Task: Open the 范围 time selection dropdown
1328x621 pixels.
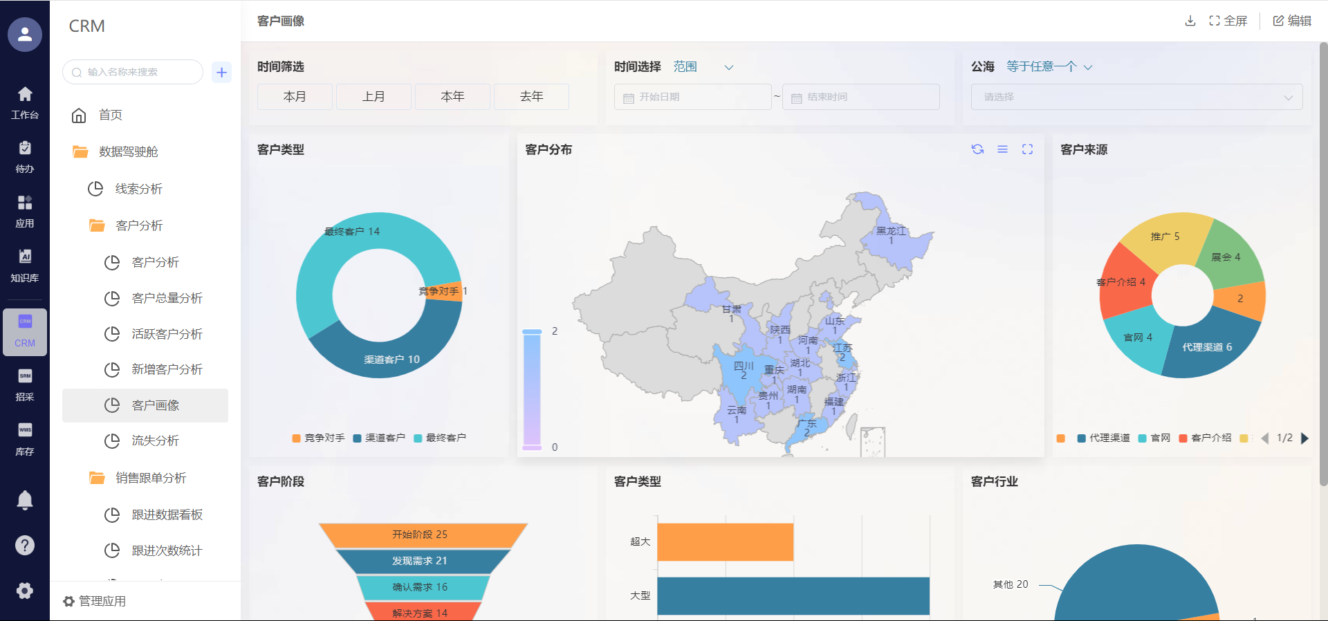Action: [x=703, y=67]
